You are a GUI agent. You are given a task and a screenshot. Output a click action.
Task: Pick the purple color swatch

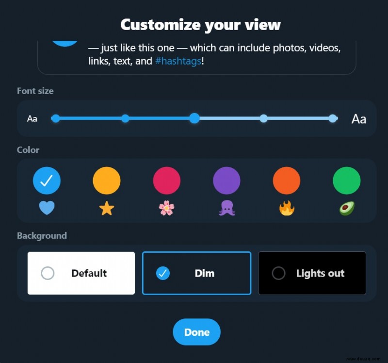pyautogui.click(x=226, y=181)
